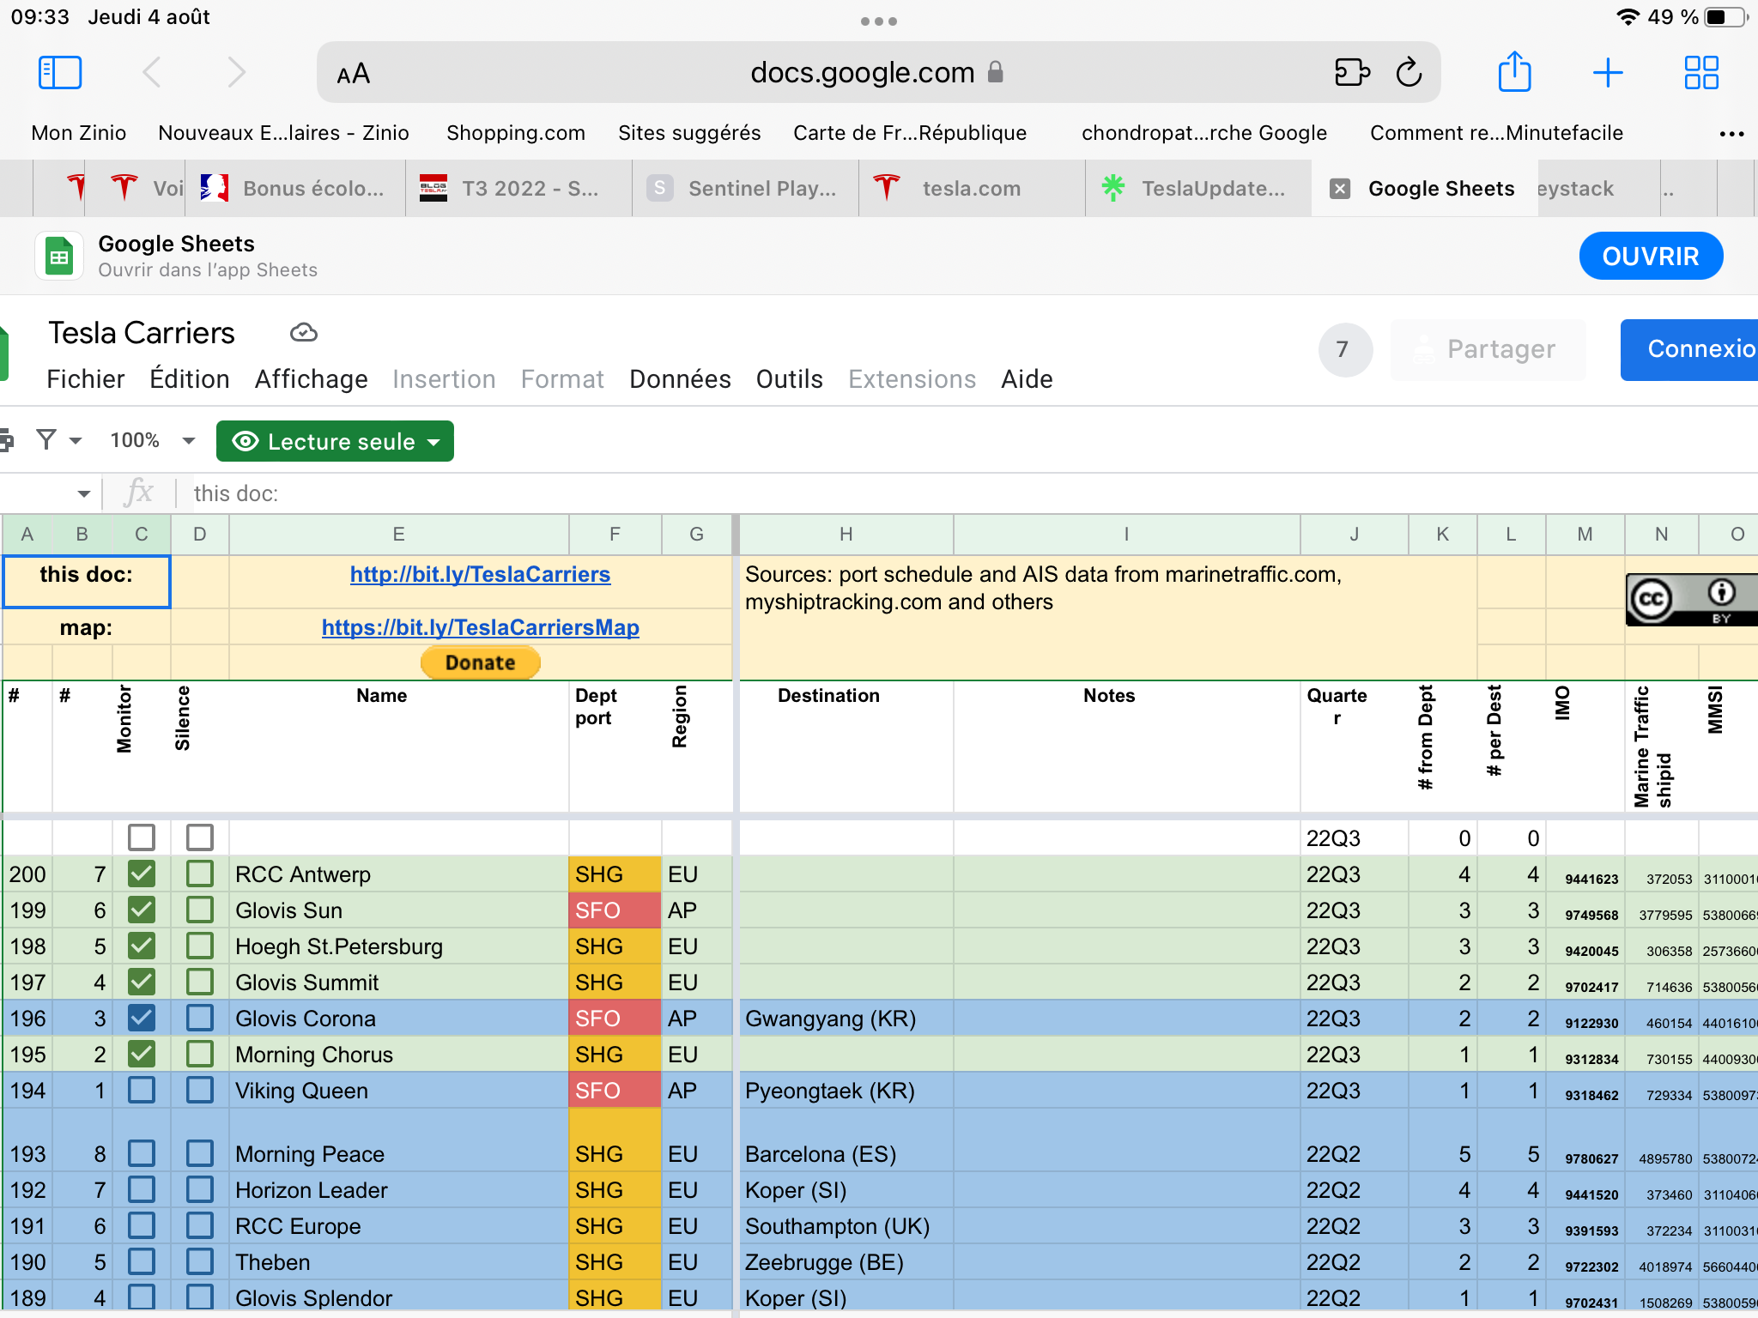The width and height of the screenshot is (1758, 1318).
Task: Open the filter views funnel icon
Action: 48,440
